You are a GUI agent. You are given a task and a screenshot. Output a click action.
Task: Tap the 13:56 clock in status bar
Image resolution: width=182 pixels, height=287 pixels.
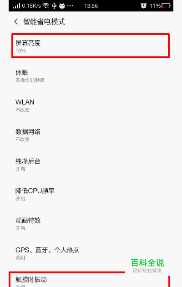(91, 6)
